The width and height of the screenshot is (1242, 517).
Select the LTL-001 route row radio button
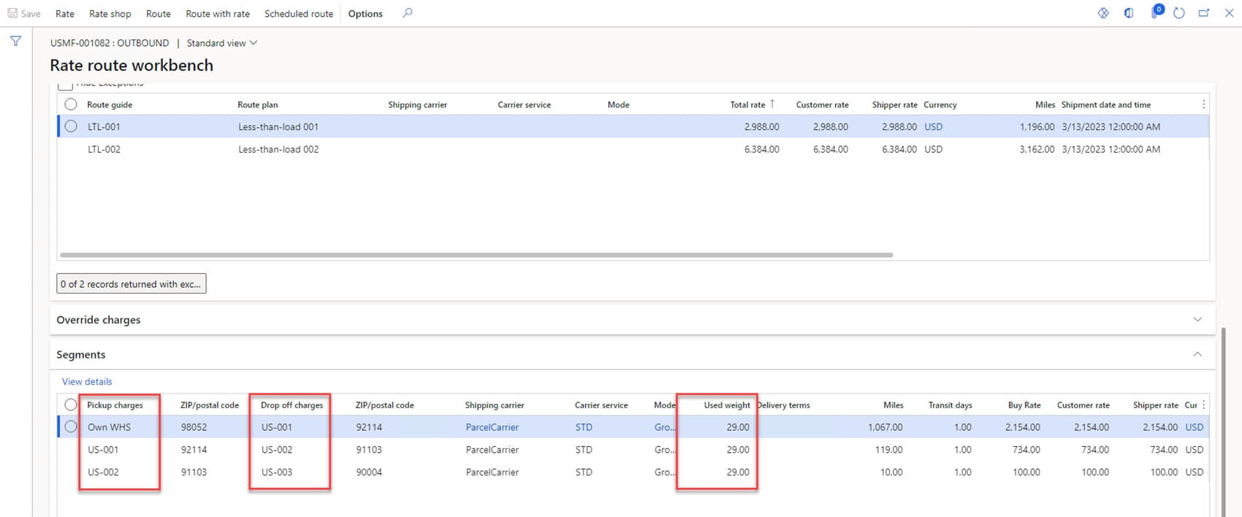point(71,126)
